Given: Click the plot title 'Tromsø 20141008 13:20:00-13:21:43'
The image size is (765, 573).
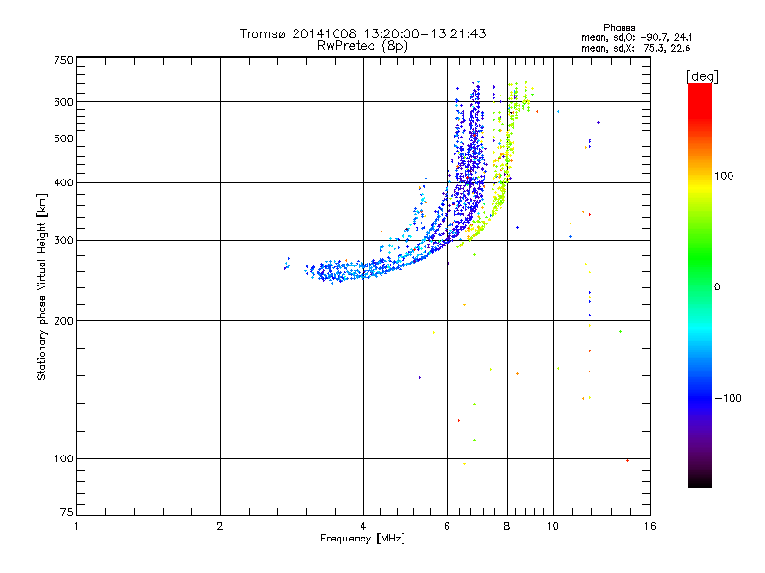Looking at the screenshot, I should (362, 33).
